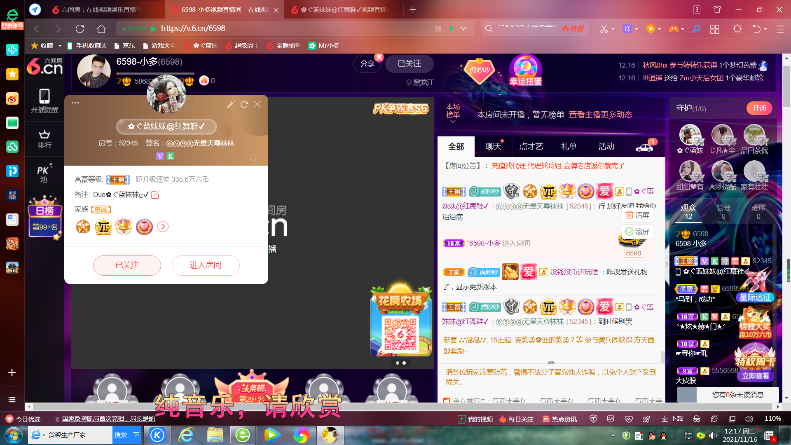Click the 立即查看 button on 特权周卡

(756, 376)
